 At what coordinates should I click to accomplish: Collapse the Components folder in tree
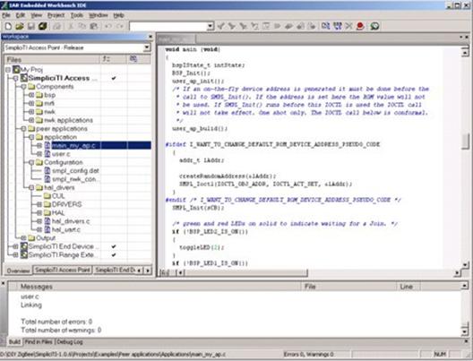[24, 87]
